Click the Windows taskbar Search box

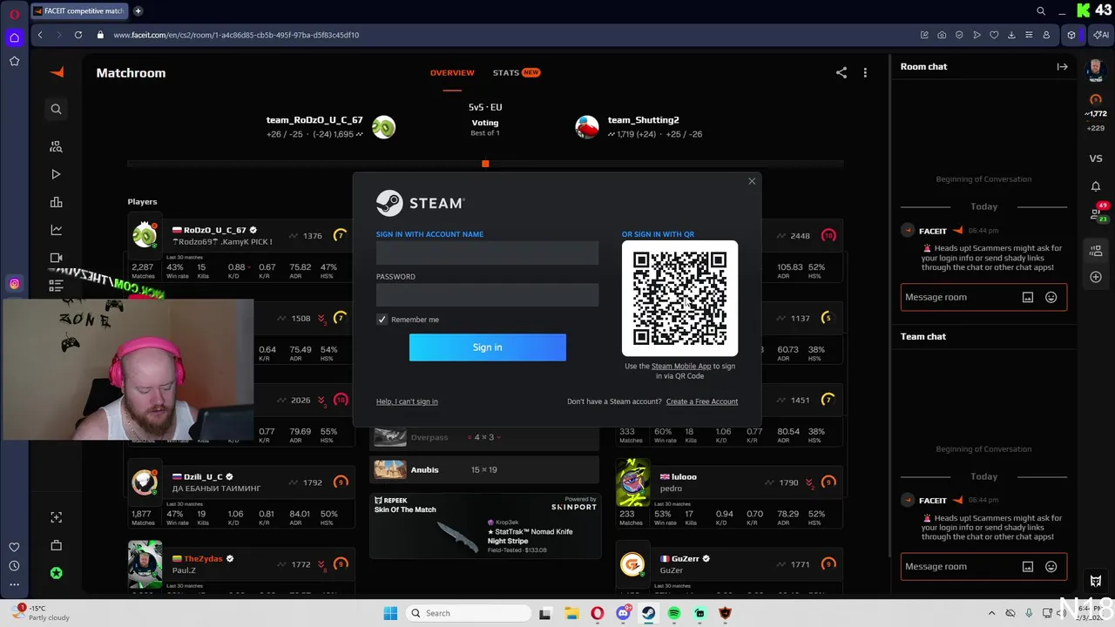click(468, 613)
